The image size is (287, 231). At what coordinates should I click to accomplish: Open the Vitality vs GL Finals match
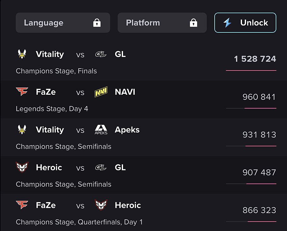(143, 62)
